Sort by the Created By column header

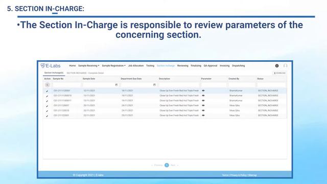[x=234, y=79]
